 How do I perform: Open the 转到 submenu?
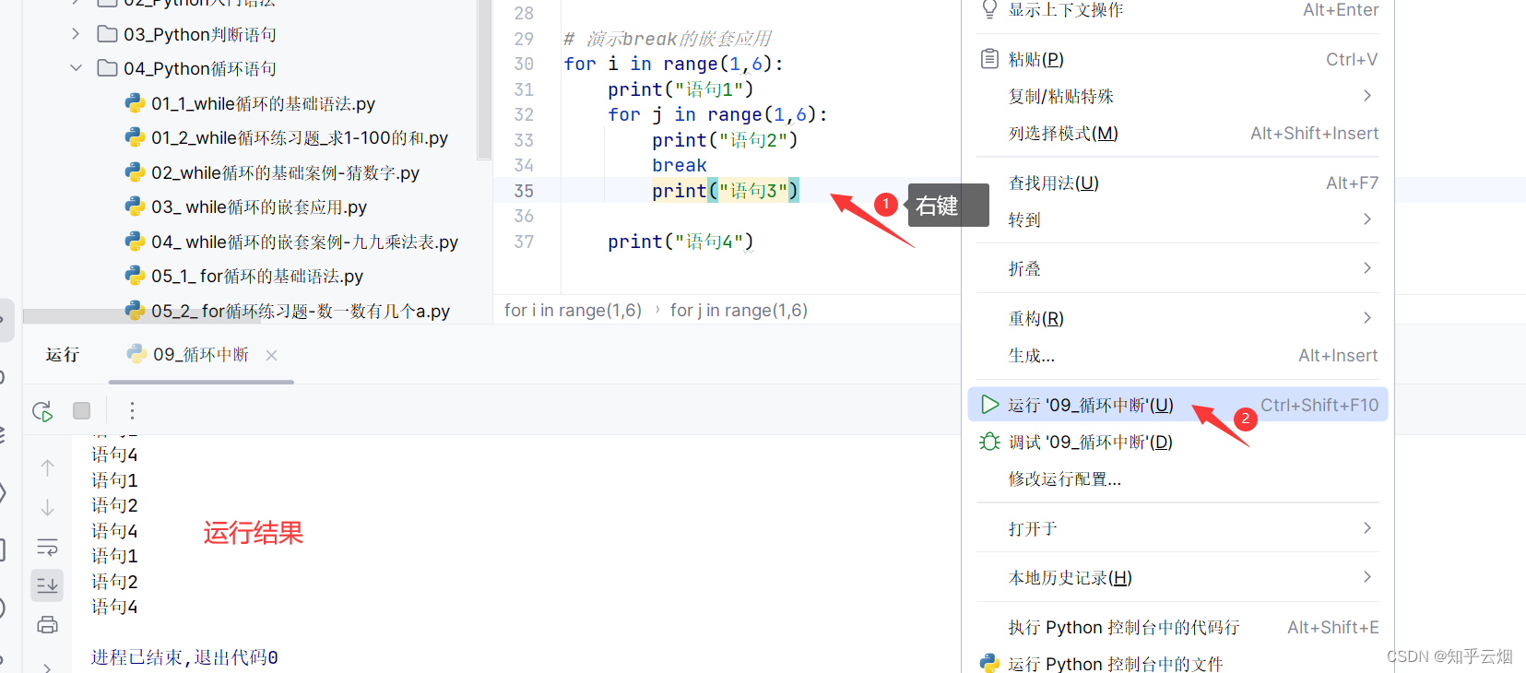[1177, 219]
